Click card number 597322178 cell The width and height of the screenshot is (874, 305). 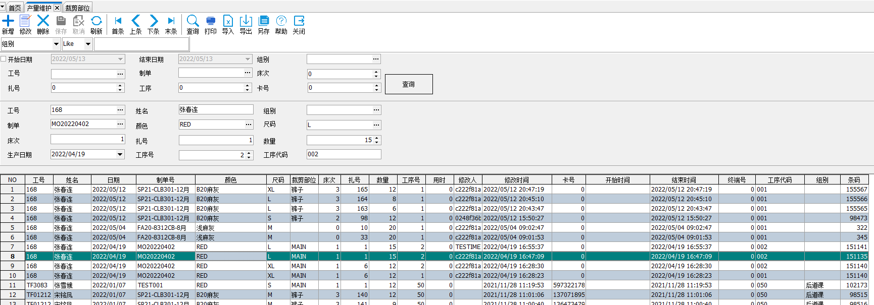pyautogui.click(x=569, y=285)
